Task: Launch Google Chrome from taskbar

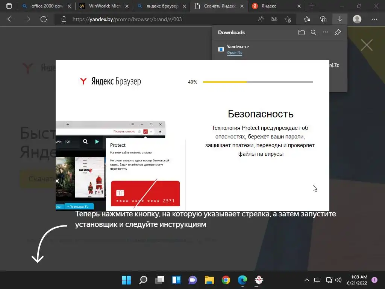Action: (226, 280)
